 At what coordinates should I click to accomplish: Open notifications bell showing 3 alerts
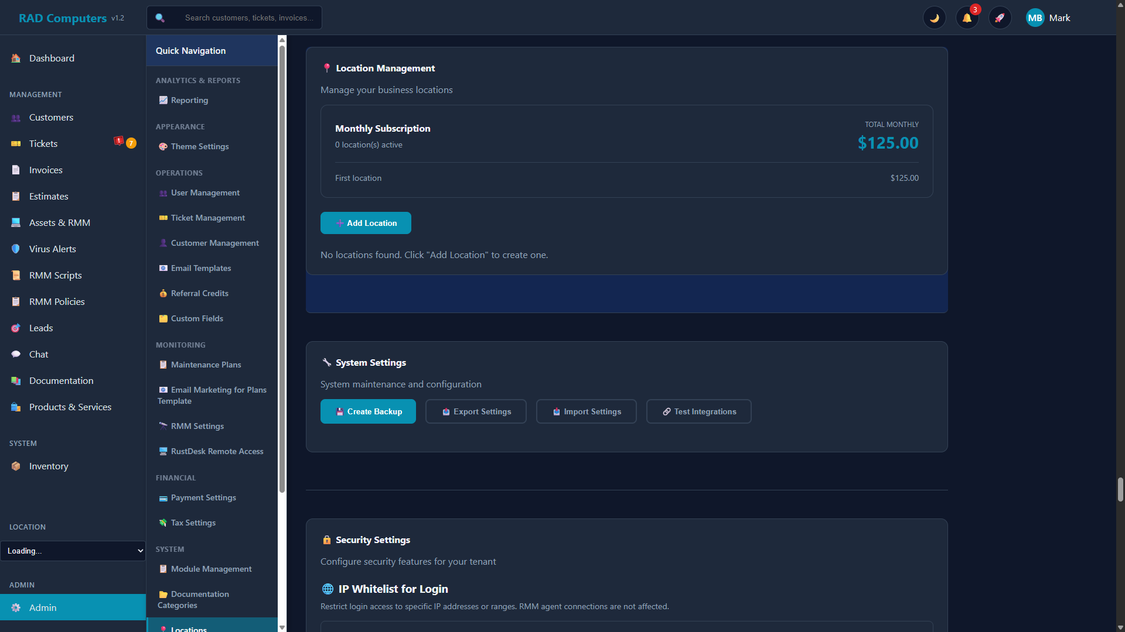pos(967,18)
